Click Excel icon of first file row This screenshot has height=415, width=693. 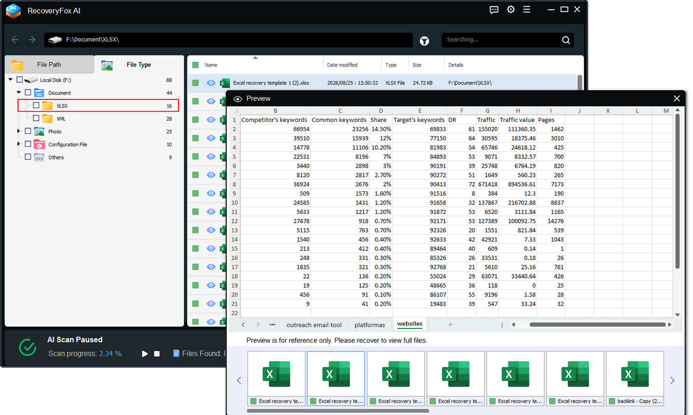coord(225,83)
